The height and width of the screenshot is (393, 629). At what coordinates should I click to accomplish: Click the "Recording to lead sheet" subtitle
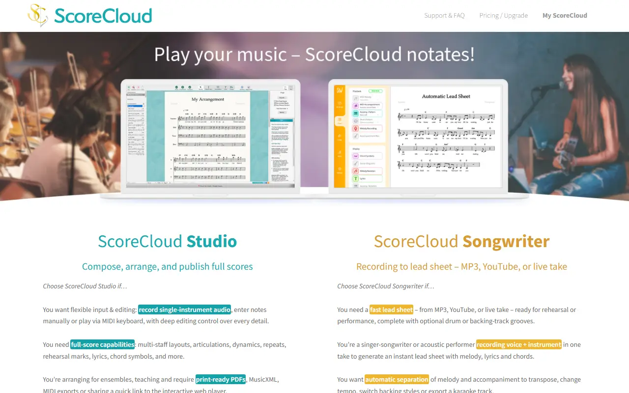pos(461,267)
